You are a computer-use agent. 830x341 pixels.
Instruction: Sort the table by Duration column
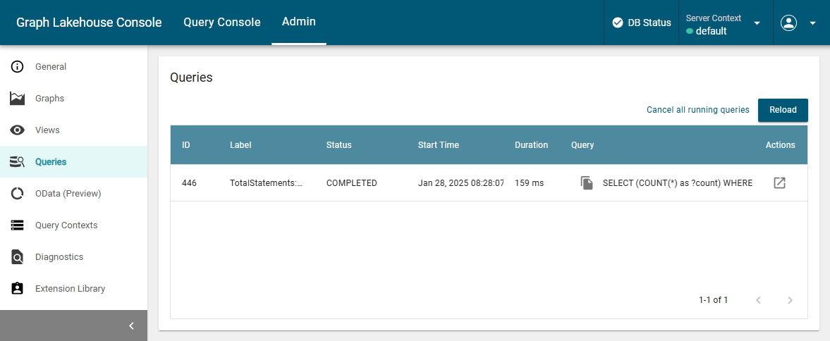(531, 145)
